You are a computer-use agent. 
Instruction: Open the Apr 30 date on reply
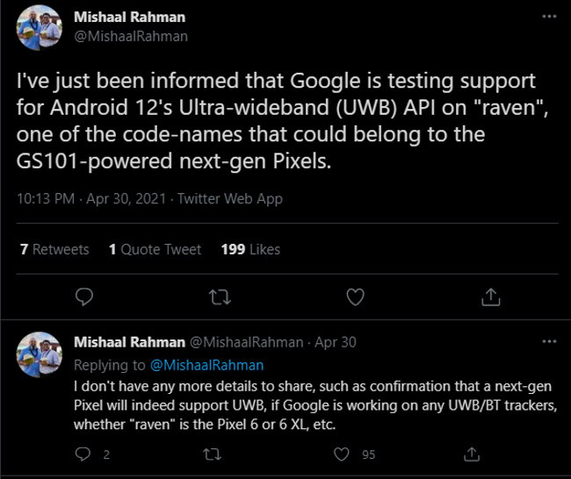336,342
